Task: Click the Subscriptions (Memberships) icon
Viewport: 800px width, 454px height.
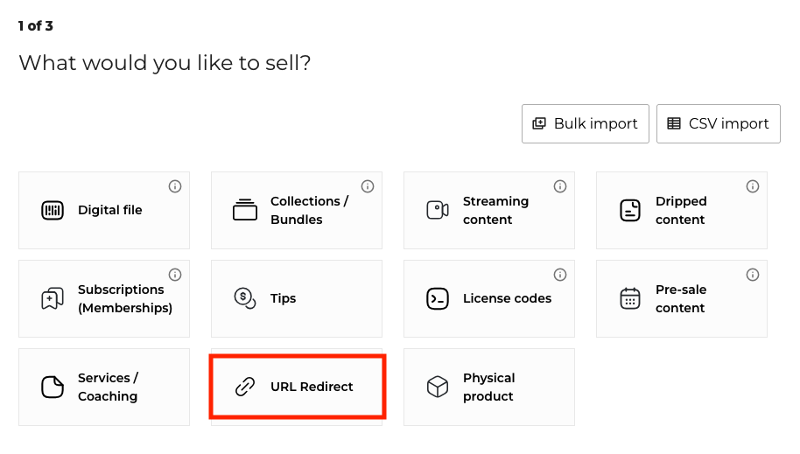Action: [x=53, y=299]
